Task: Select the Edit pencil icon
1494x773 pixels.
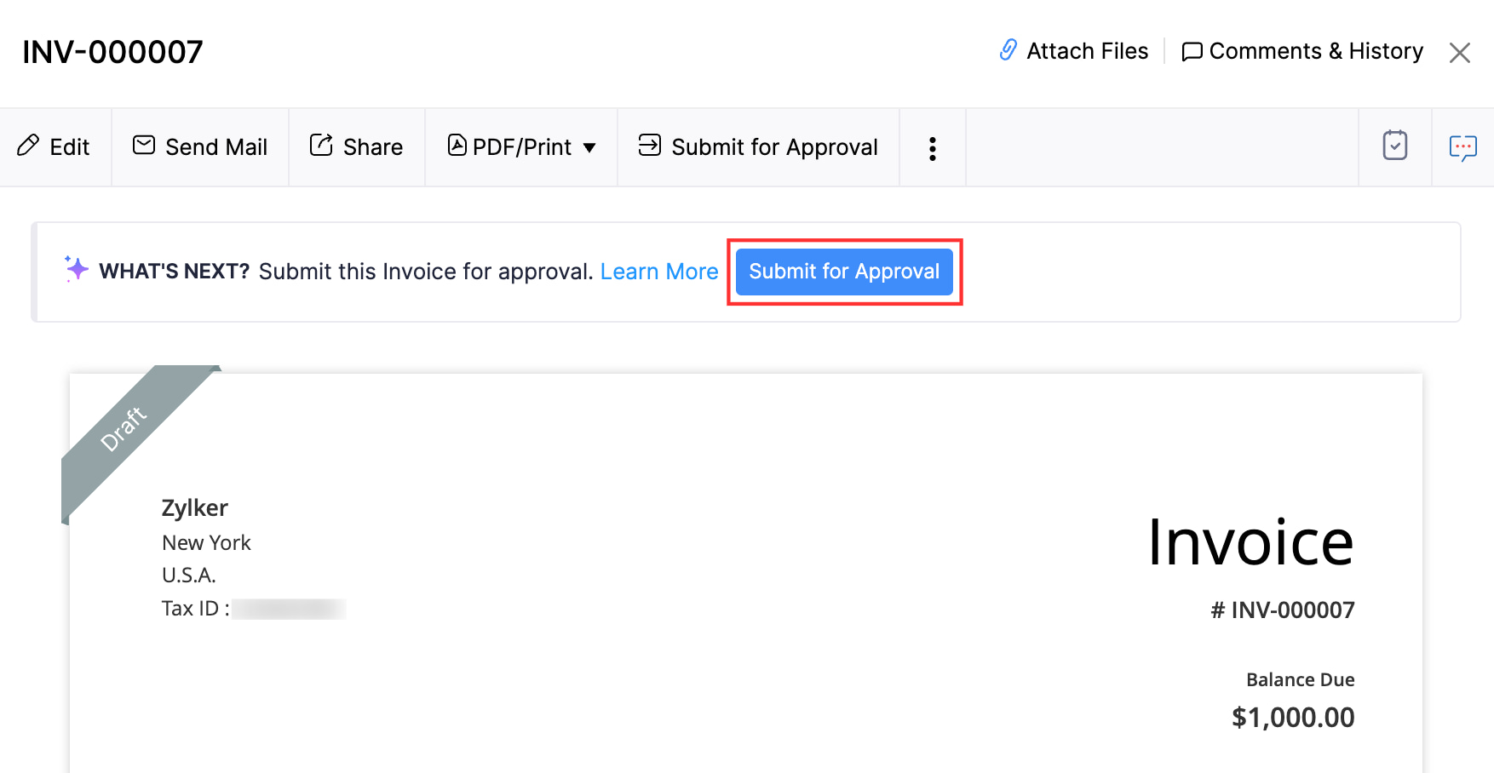Action: point(30,146)
